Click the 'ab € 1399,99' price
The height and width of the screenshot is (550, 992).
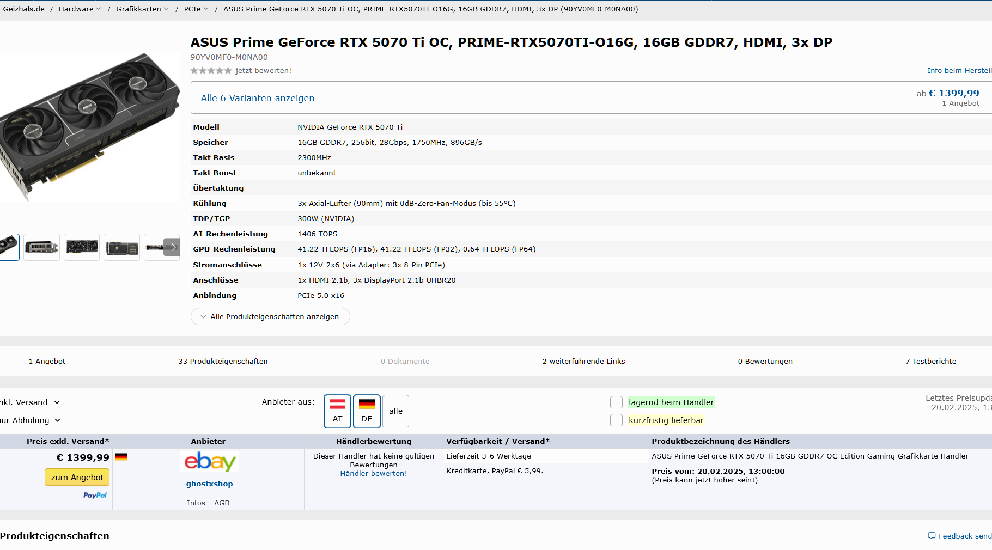coord(948,93)
